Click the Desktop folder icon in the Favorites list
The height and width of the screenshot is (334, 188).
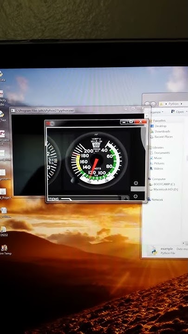pyautogui.click(x=152, y=126)
